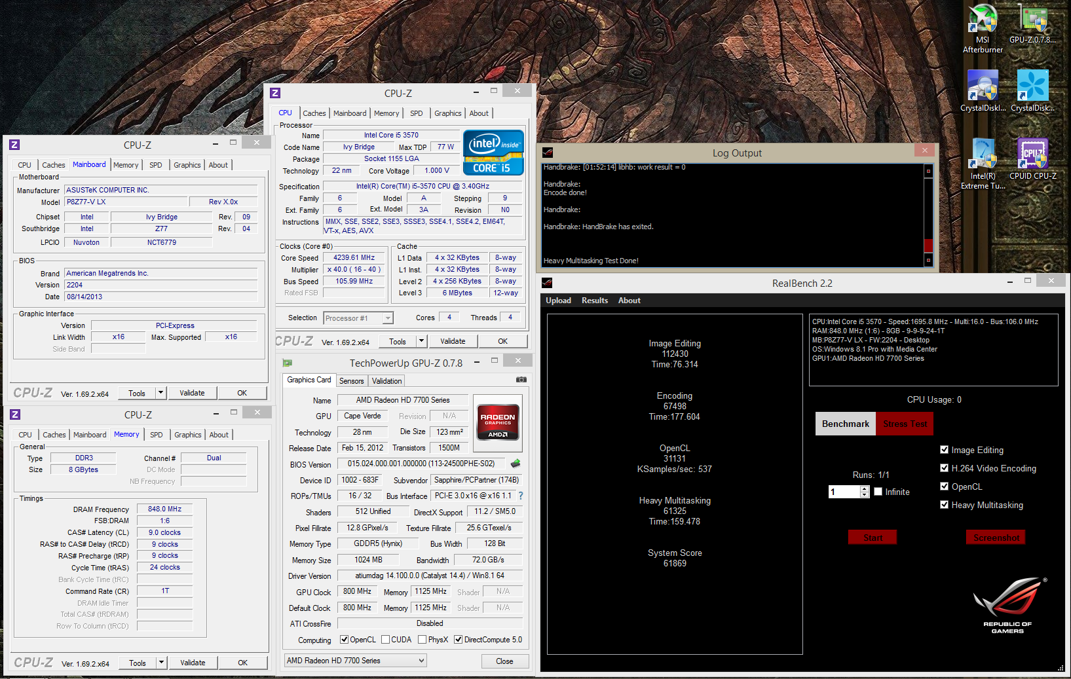The width and height of the screenshot is (1071, 679).
Task: Toggle the CUDA checkbox in GPU-Z
Action: 385,640
